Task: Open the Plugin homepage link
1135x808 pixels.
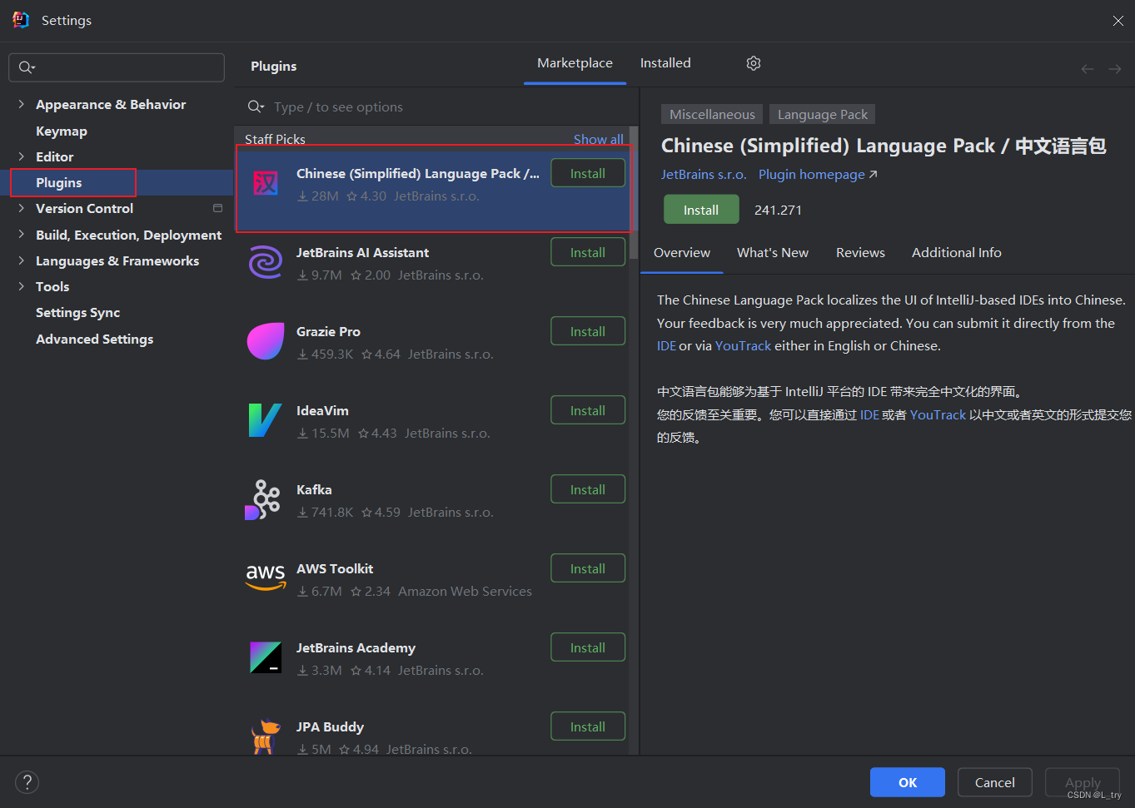Action: (x=818, y=175)
